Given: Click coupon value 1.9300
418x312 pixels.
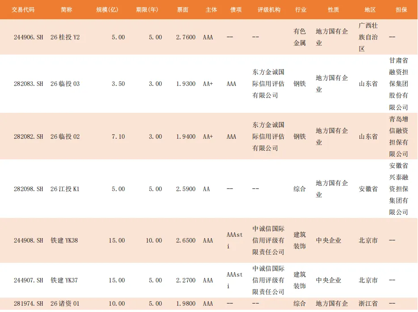Looking at the screenshot, I should tap(186, 84).
